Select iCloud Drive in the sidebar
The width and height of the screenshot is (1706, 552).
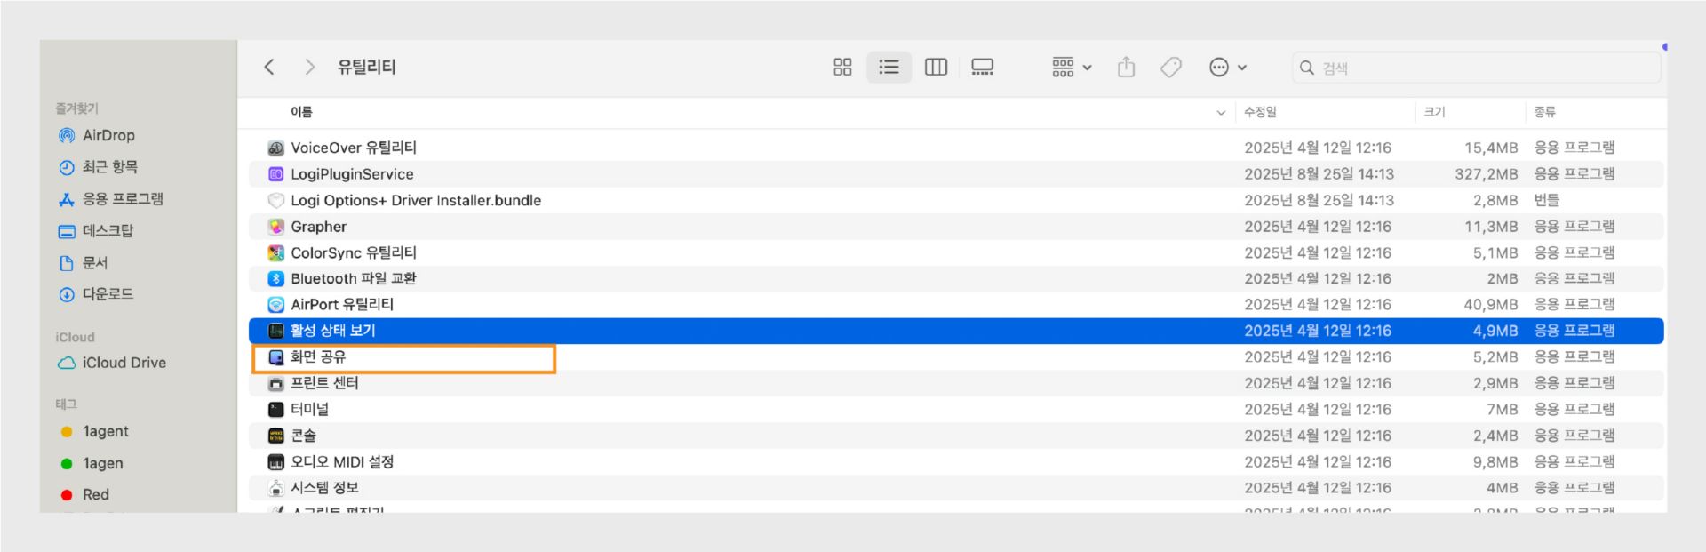tap(124, 363)
